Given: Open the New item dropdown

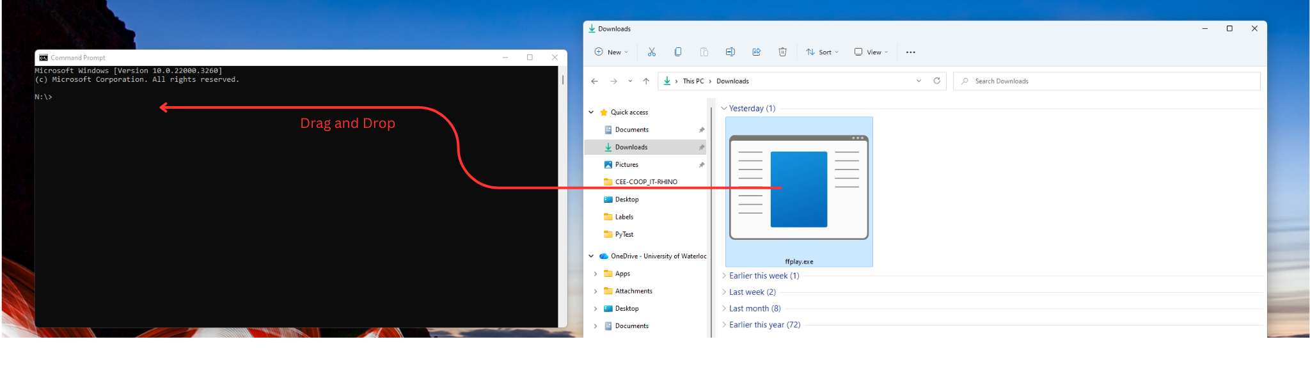Looking at the screenshot, I should [612, 52].
